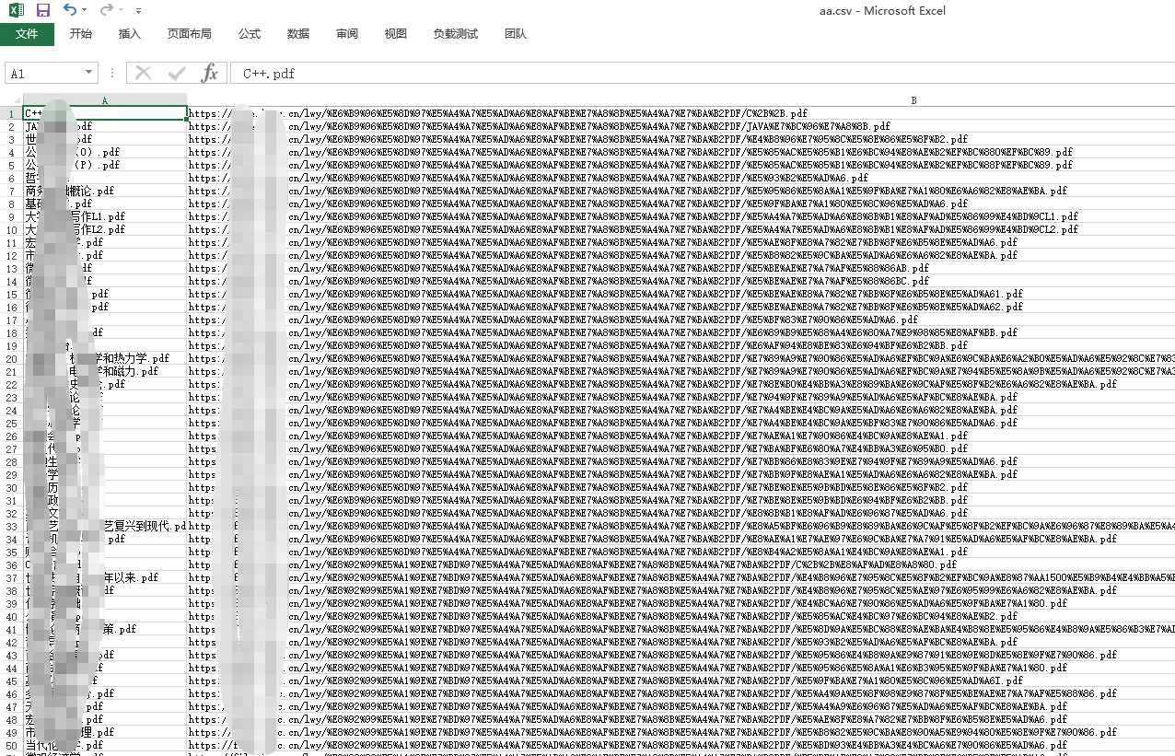
Task: Open the 负载测试 ribbon tab
Action: pos(455,34)
